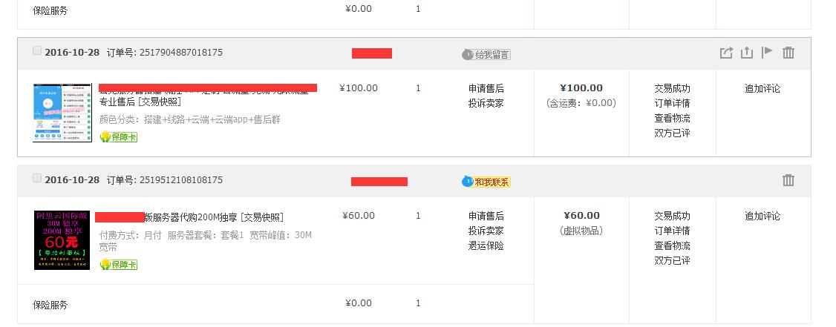Open 订单详情 for the ¥100 order

point(672,103)
